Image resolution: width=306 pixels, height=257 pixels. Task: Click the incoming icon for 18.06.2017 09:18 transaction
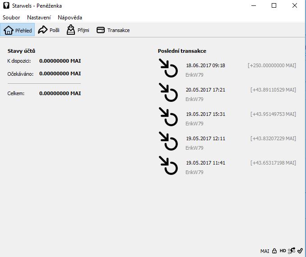[168, 68]
